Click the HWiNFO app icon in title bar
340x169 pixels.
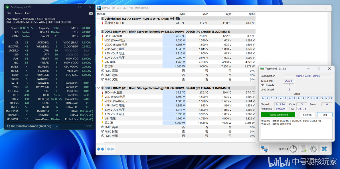99,8
